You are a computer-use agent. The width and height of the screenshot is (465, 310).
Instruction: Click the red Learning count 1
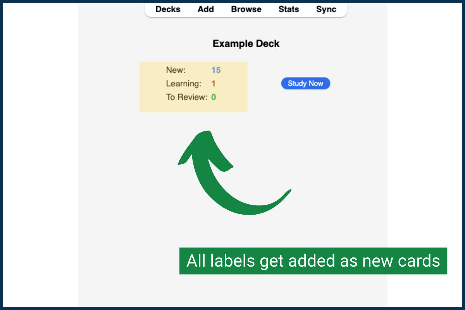[x=214, y=84]
